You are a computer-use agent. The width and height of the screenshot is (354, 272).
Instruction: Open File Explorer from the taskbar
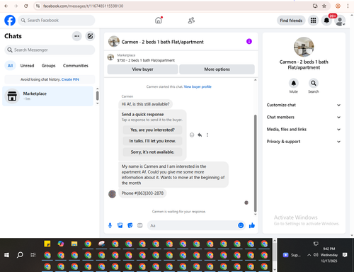coord(74,244)
